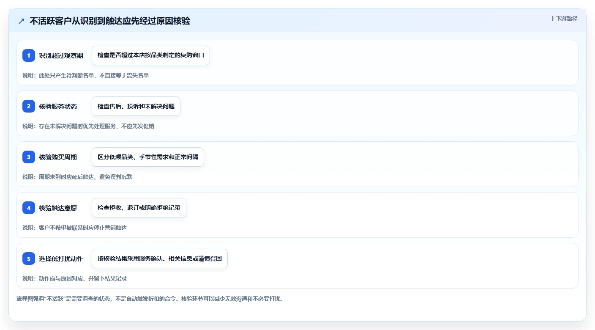Image resolution: width=595 pixels, height=330 pixels.
Task: Click the note 此处只产生待判断名单
Action: click(85, 75)
